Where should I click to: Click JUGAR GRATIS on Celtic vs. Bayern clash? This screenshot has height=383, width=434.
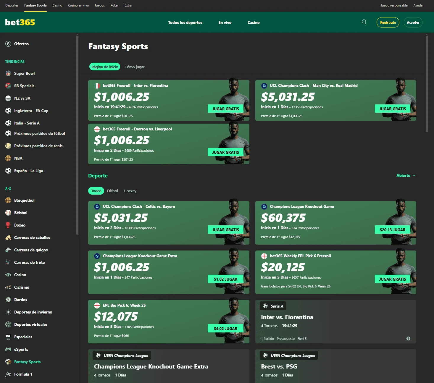pos(225,230)
